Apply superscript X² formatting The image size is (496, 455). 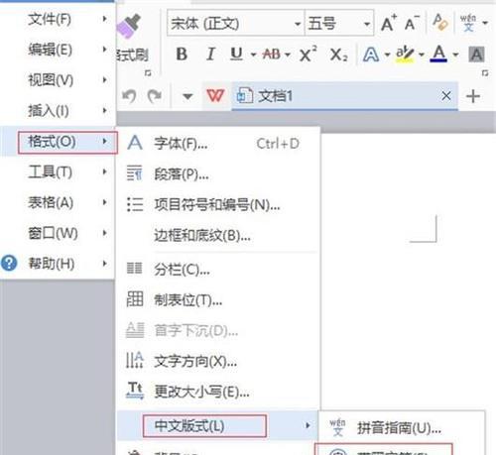pyautogui.click(x=308, y=54)
